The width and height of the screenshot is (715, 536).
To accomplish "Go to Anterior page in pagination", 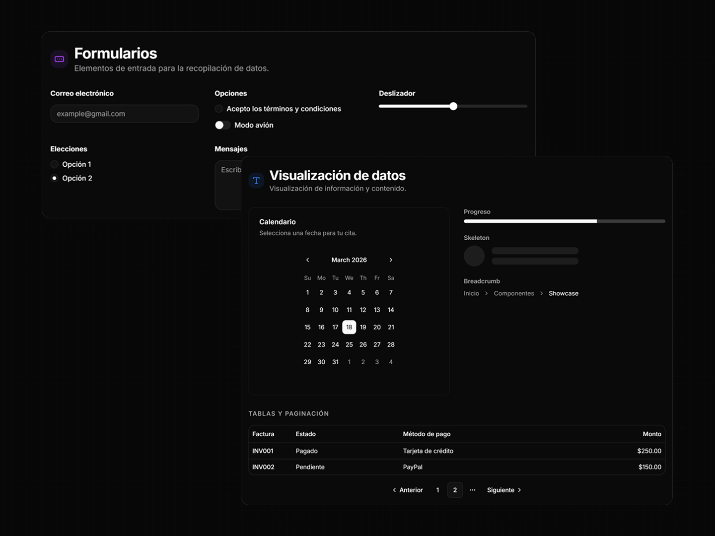I will coord(408,490).
